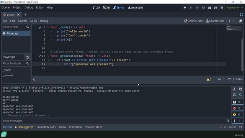Jump to the _ready method
245x138 pixels.
click(x=7, y=70)
